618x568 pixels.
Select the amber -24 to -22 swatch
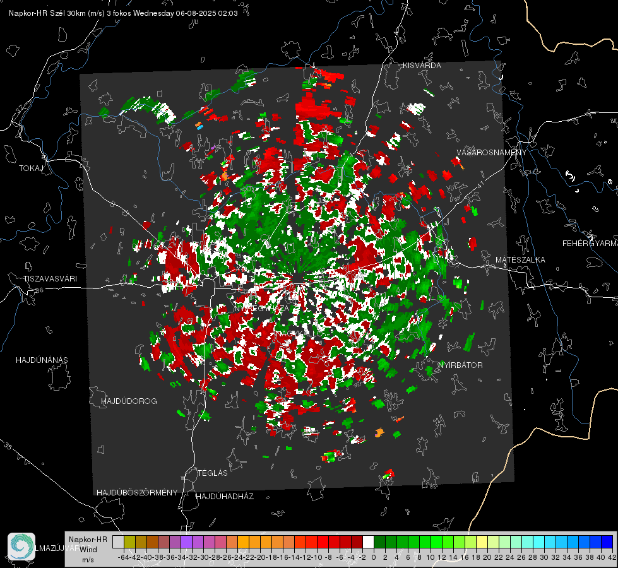click(243, 541)
